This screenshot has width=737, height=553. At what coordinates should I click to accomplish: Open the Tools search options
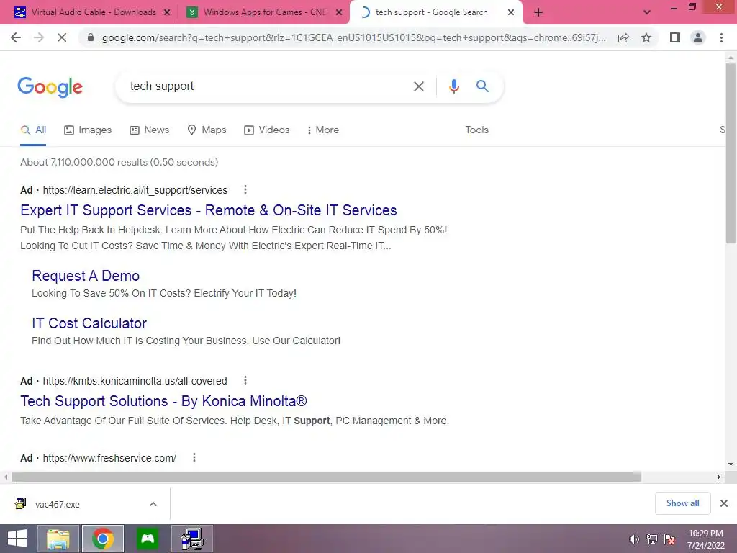(x=476, y=130)
